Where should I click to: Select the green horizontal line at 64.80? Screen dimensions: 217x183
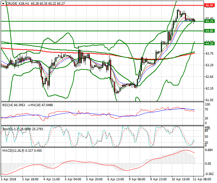pos(100,31)
